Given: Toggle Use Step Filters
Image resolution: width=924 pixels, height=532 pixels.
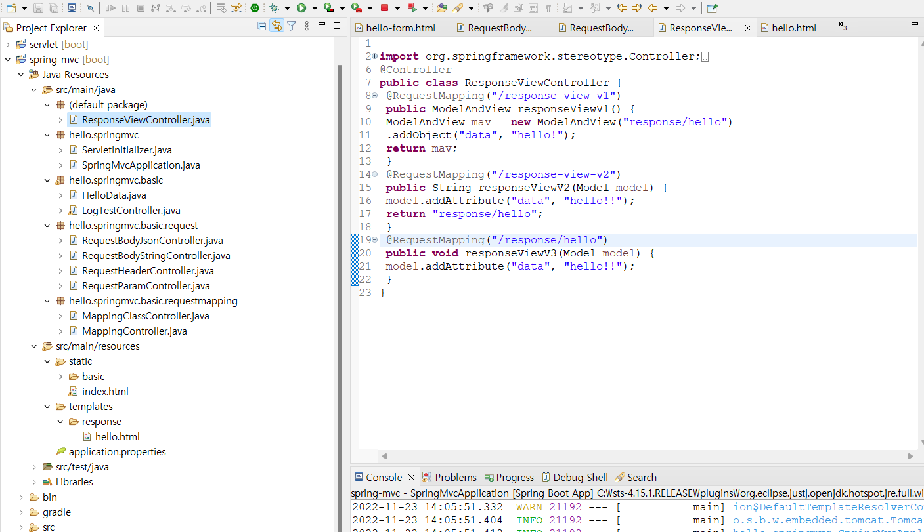Looking at the screenshot, I should click(x=236, y=8).
